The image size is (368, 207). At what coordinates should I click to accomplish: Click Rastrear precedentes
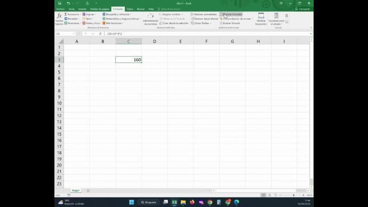pyautogui.click(x=204, y=14)
